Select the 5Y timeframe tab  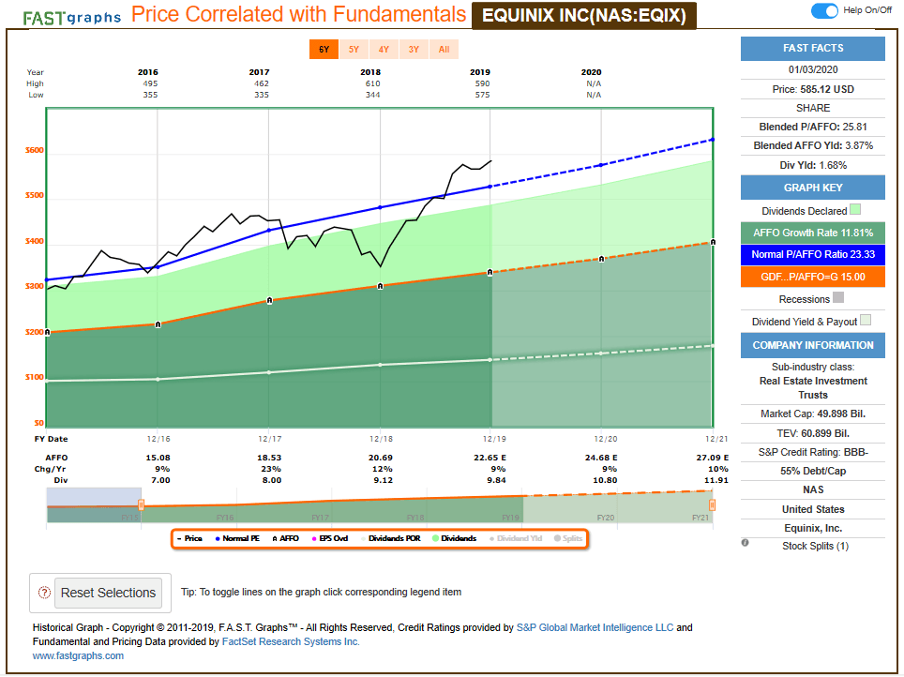[354, 49]
